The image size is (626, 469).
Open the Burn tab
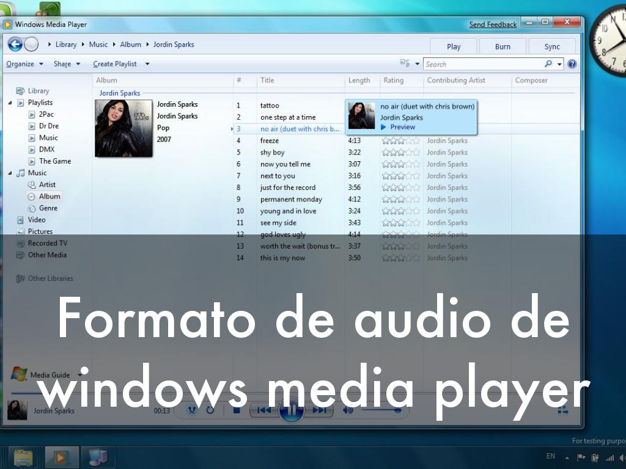point(503,46)
